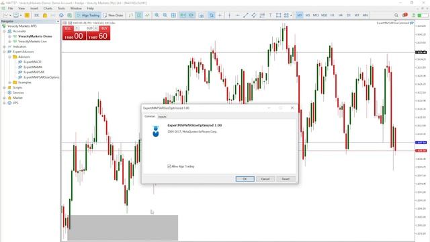Draw a horizontal line on chart
This screenshot has height=242, width=430.
pos(237,15)
